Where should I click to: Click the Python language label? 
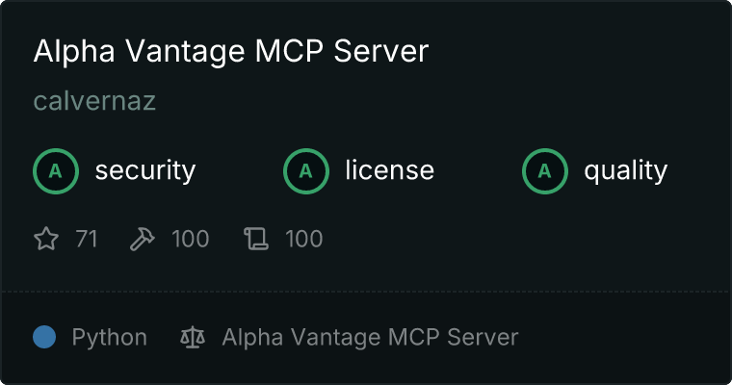click(x=109, y=338)
